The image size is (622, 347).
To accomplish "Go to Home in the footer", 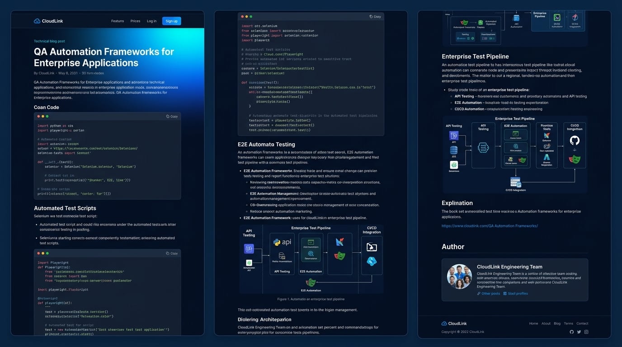I will (533, 324).
